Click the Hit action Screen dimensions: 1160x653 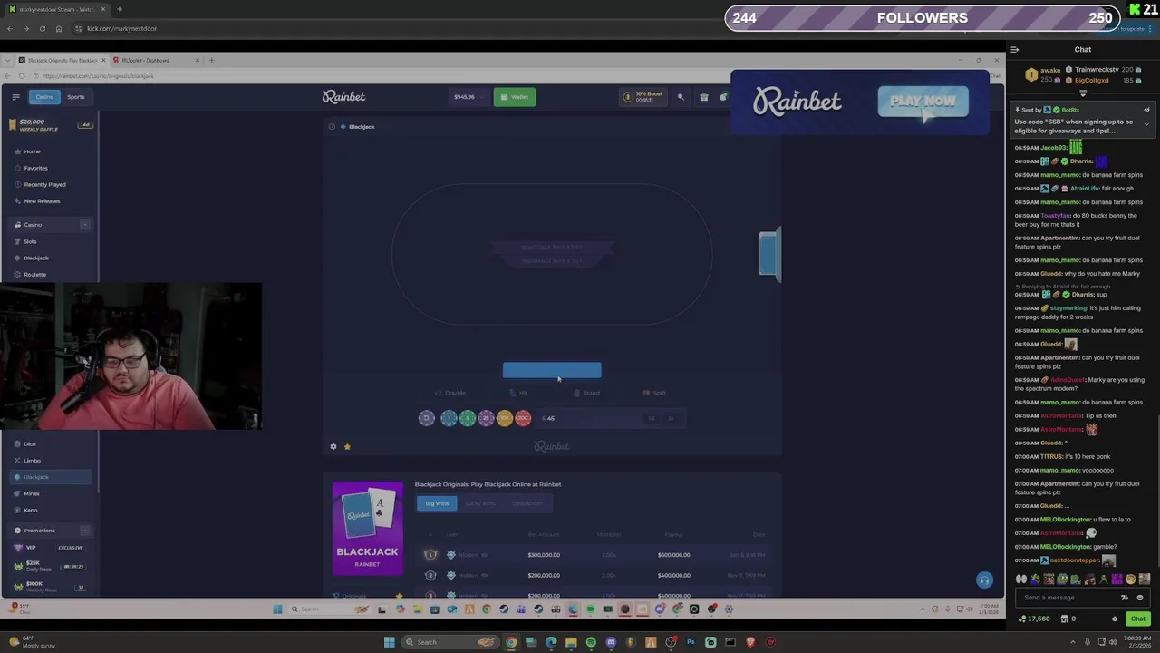coord(518,393)
